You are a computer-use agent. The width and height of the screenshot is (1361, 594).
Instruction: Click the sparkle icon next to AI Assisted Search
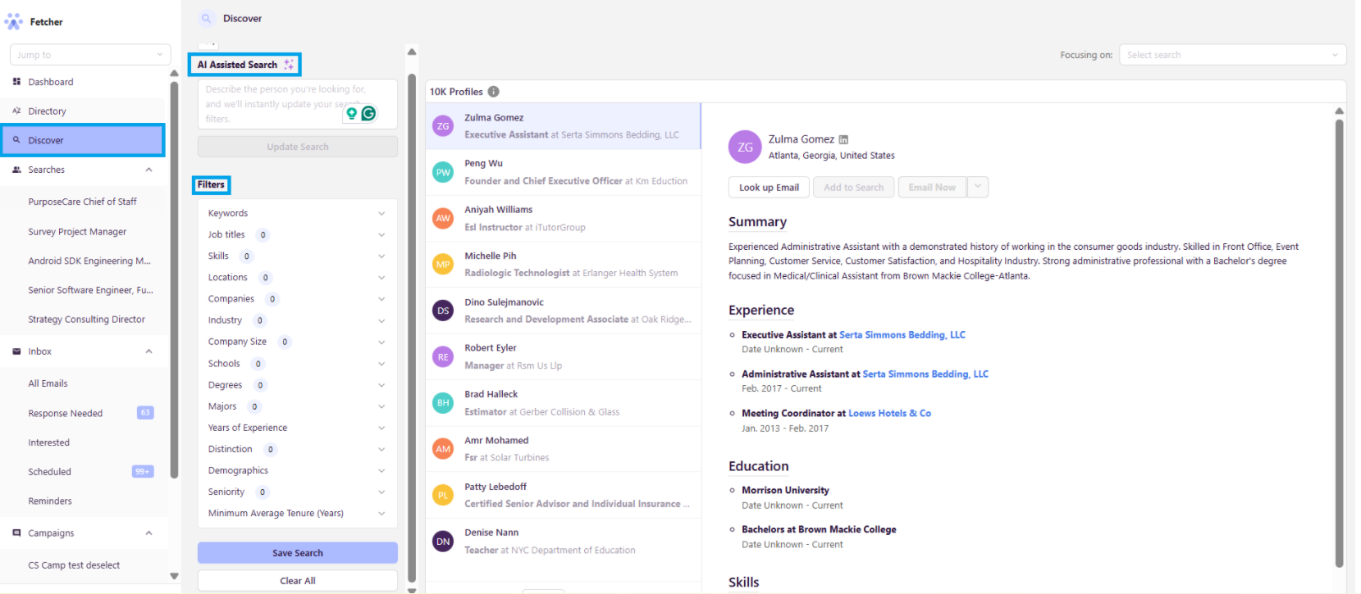coord(289,65)
